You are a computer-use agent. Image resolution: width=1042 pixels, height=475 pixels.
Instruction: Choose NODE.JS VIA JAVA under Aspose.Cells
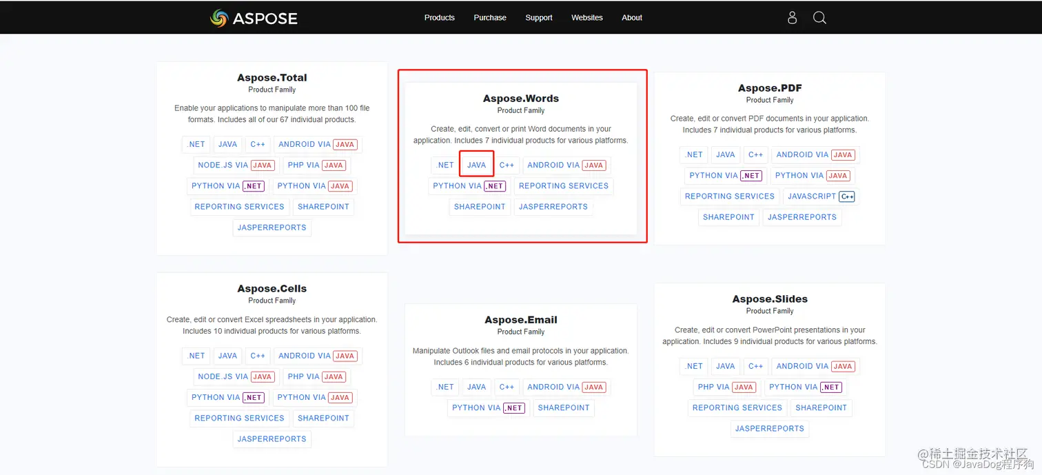(236, 377)
